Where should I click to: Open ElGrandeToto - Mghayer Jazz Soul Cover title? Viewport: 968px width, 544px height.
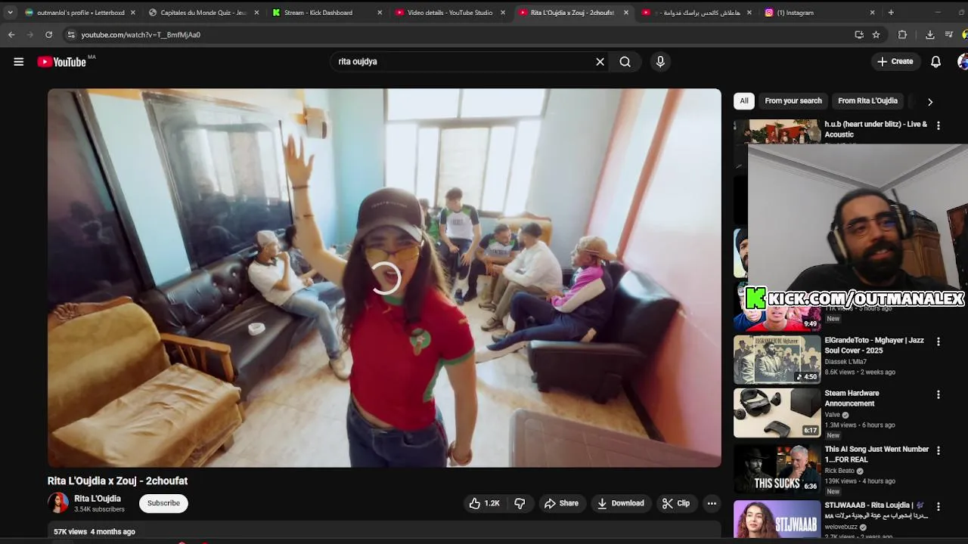[874, 345]
